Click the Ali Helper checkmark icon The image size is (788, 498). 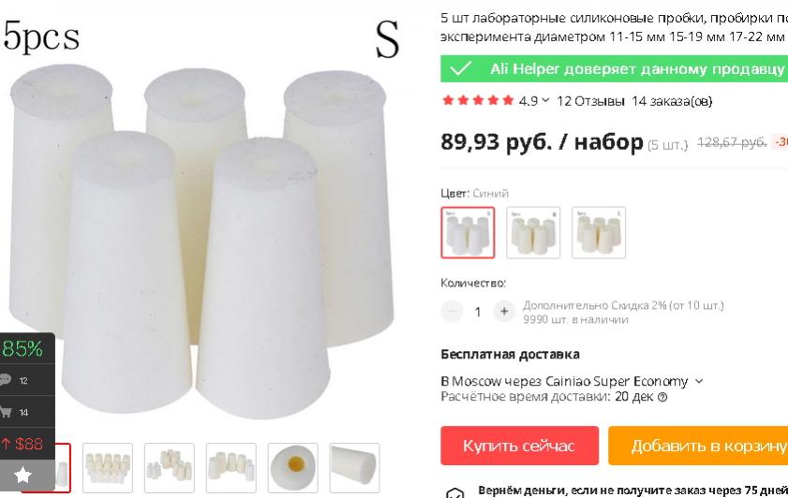[x=460, y=68]
